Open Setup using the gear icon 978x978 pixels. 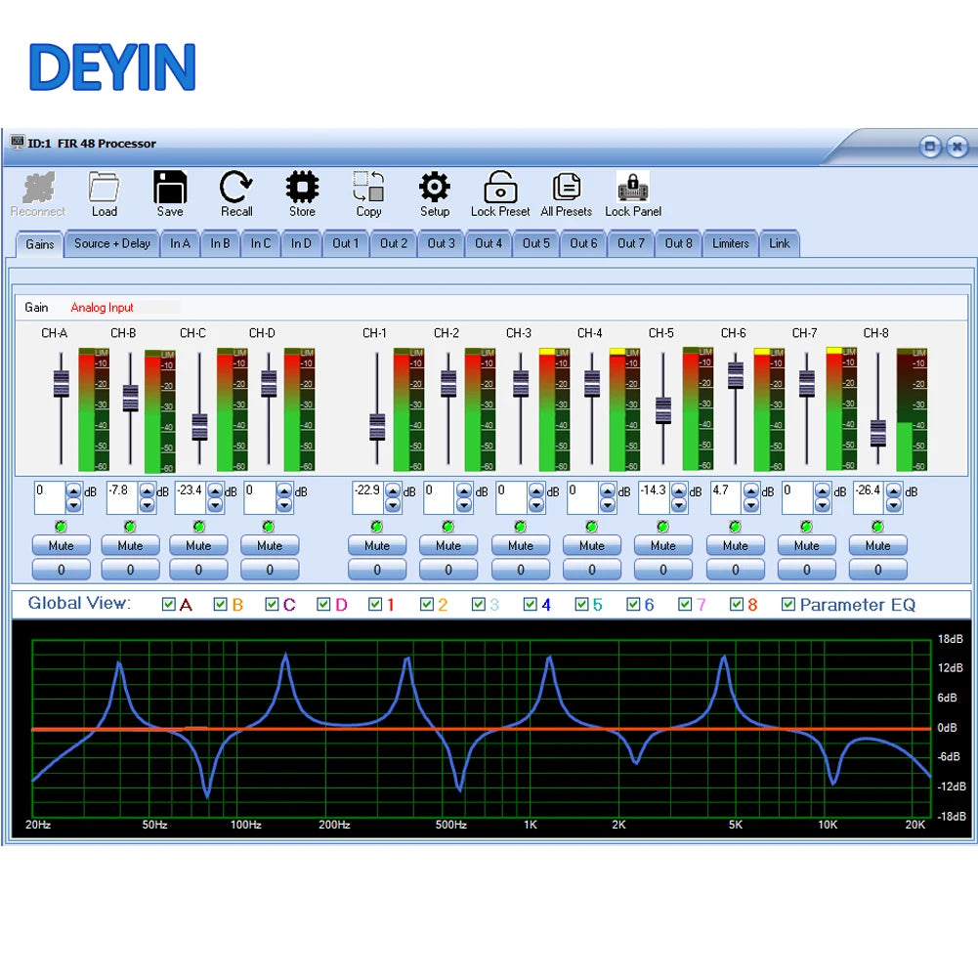[435, 188]
